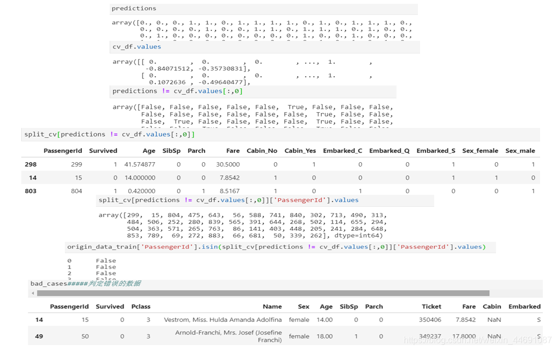Click the Embarked_Q column header

390,151
